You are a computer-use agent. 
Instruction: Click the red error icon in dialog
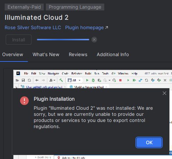coord(24,101)
